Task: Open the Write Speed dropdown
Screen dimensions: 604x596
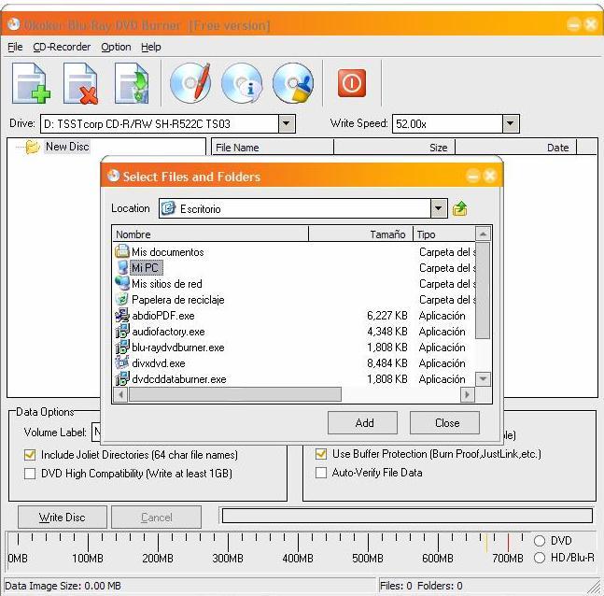Action: coord(510,123)
